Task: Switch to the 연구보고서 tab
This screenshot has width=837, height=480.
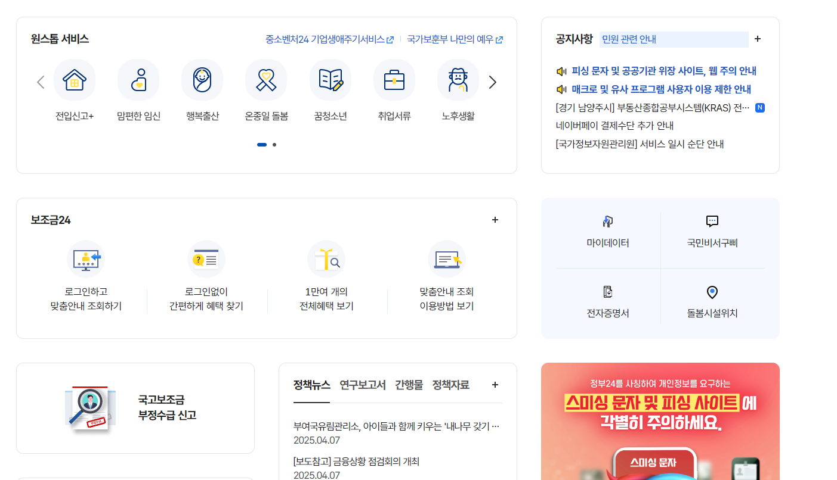Action: pos(363,385)
